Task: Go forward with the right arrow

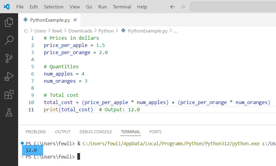Action: [182, 7]
